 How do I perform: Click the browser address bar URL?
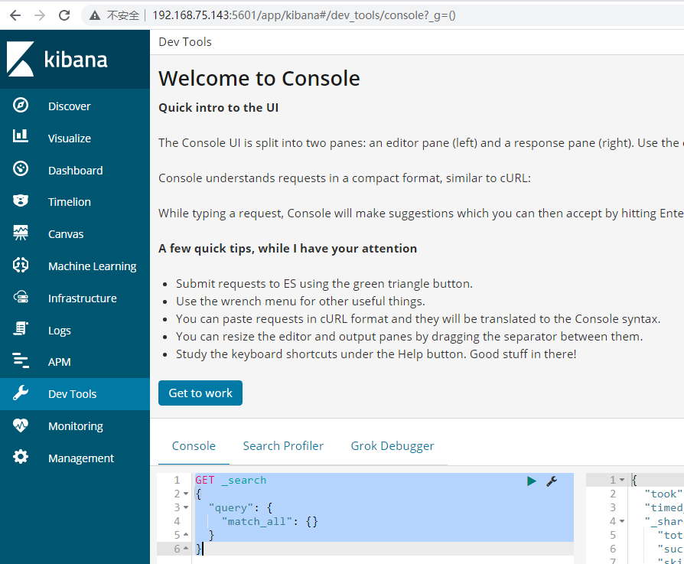pos(304,16)
